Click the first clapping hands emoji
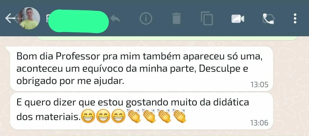309x136 pixels. coord(134,116)
